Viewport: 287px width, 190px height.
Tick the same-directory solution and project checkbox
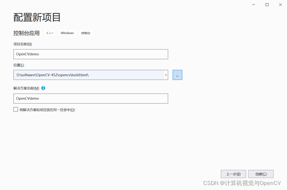pos(16,109)
